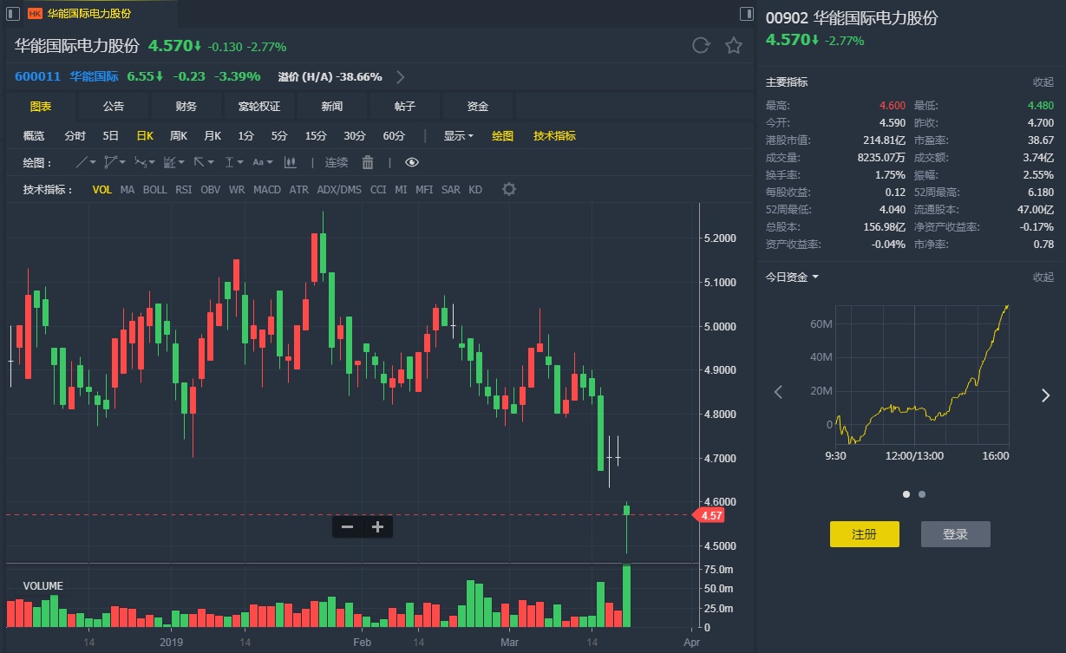Zoom out chart with minus button

coord(347,526)
